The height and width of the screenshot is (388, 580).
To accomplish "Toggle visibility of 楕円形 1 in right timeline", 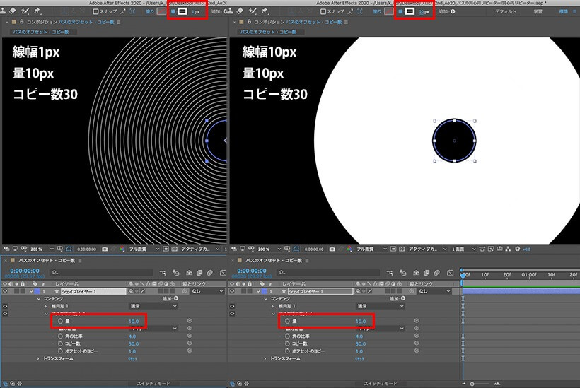I will click(x=232, y=306).
